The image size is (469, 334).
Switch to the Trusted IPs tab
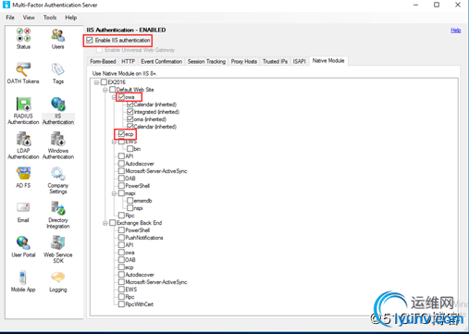coord(275,61)
